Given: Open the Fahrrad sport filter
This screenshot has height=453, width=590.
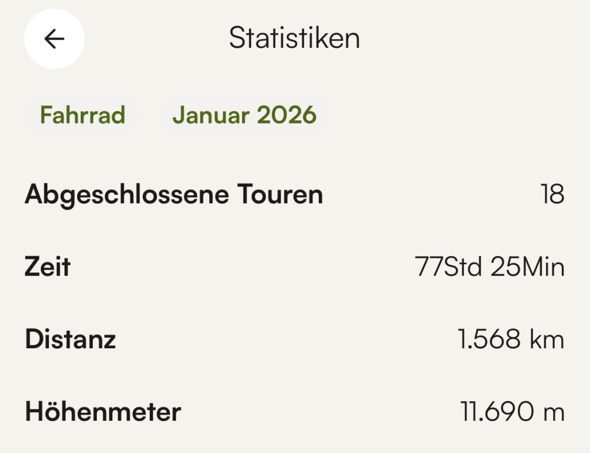Looking at the screenshot, I should (x=82, y=115).
